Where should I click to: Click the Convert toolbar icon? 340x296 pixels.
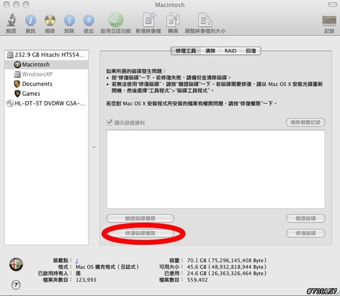[173, 20]
